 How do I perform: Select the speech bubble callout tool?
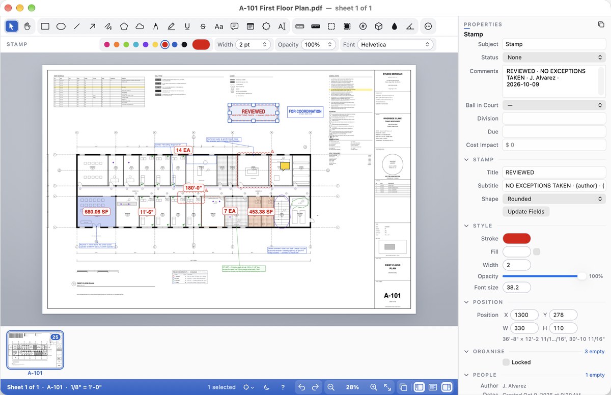click(235, 26)
